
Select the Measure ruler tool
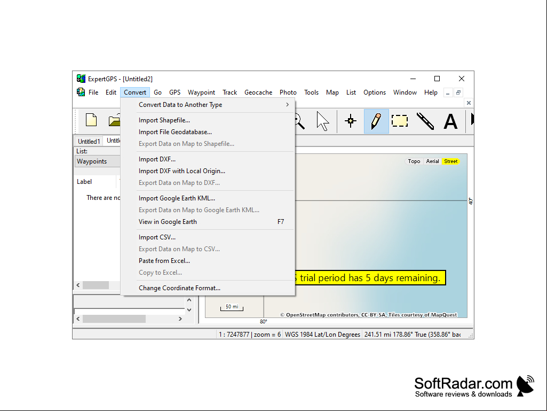click(425, 121)
